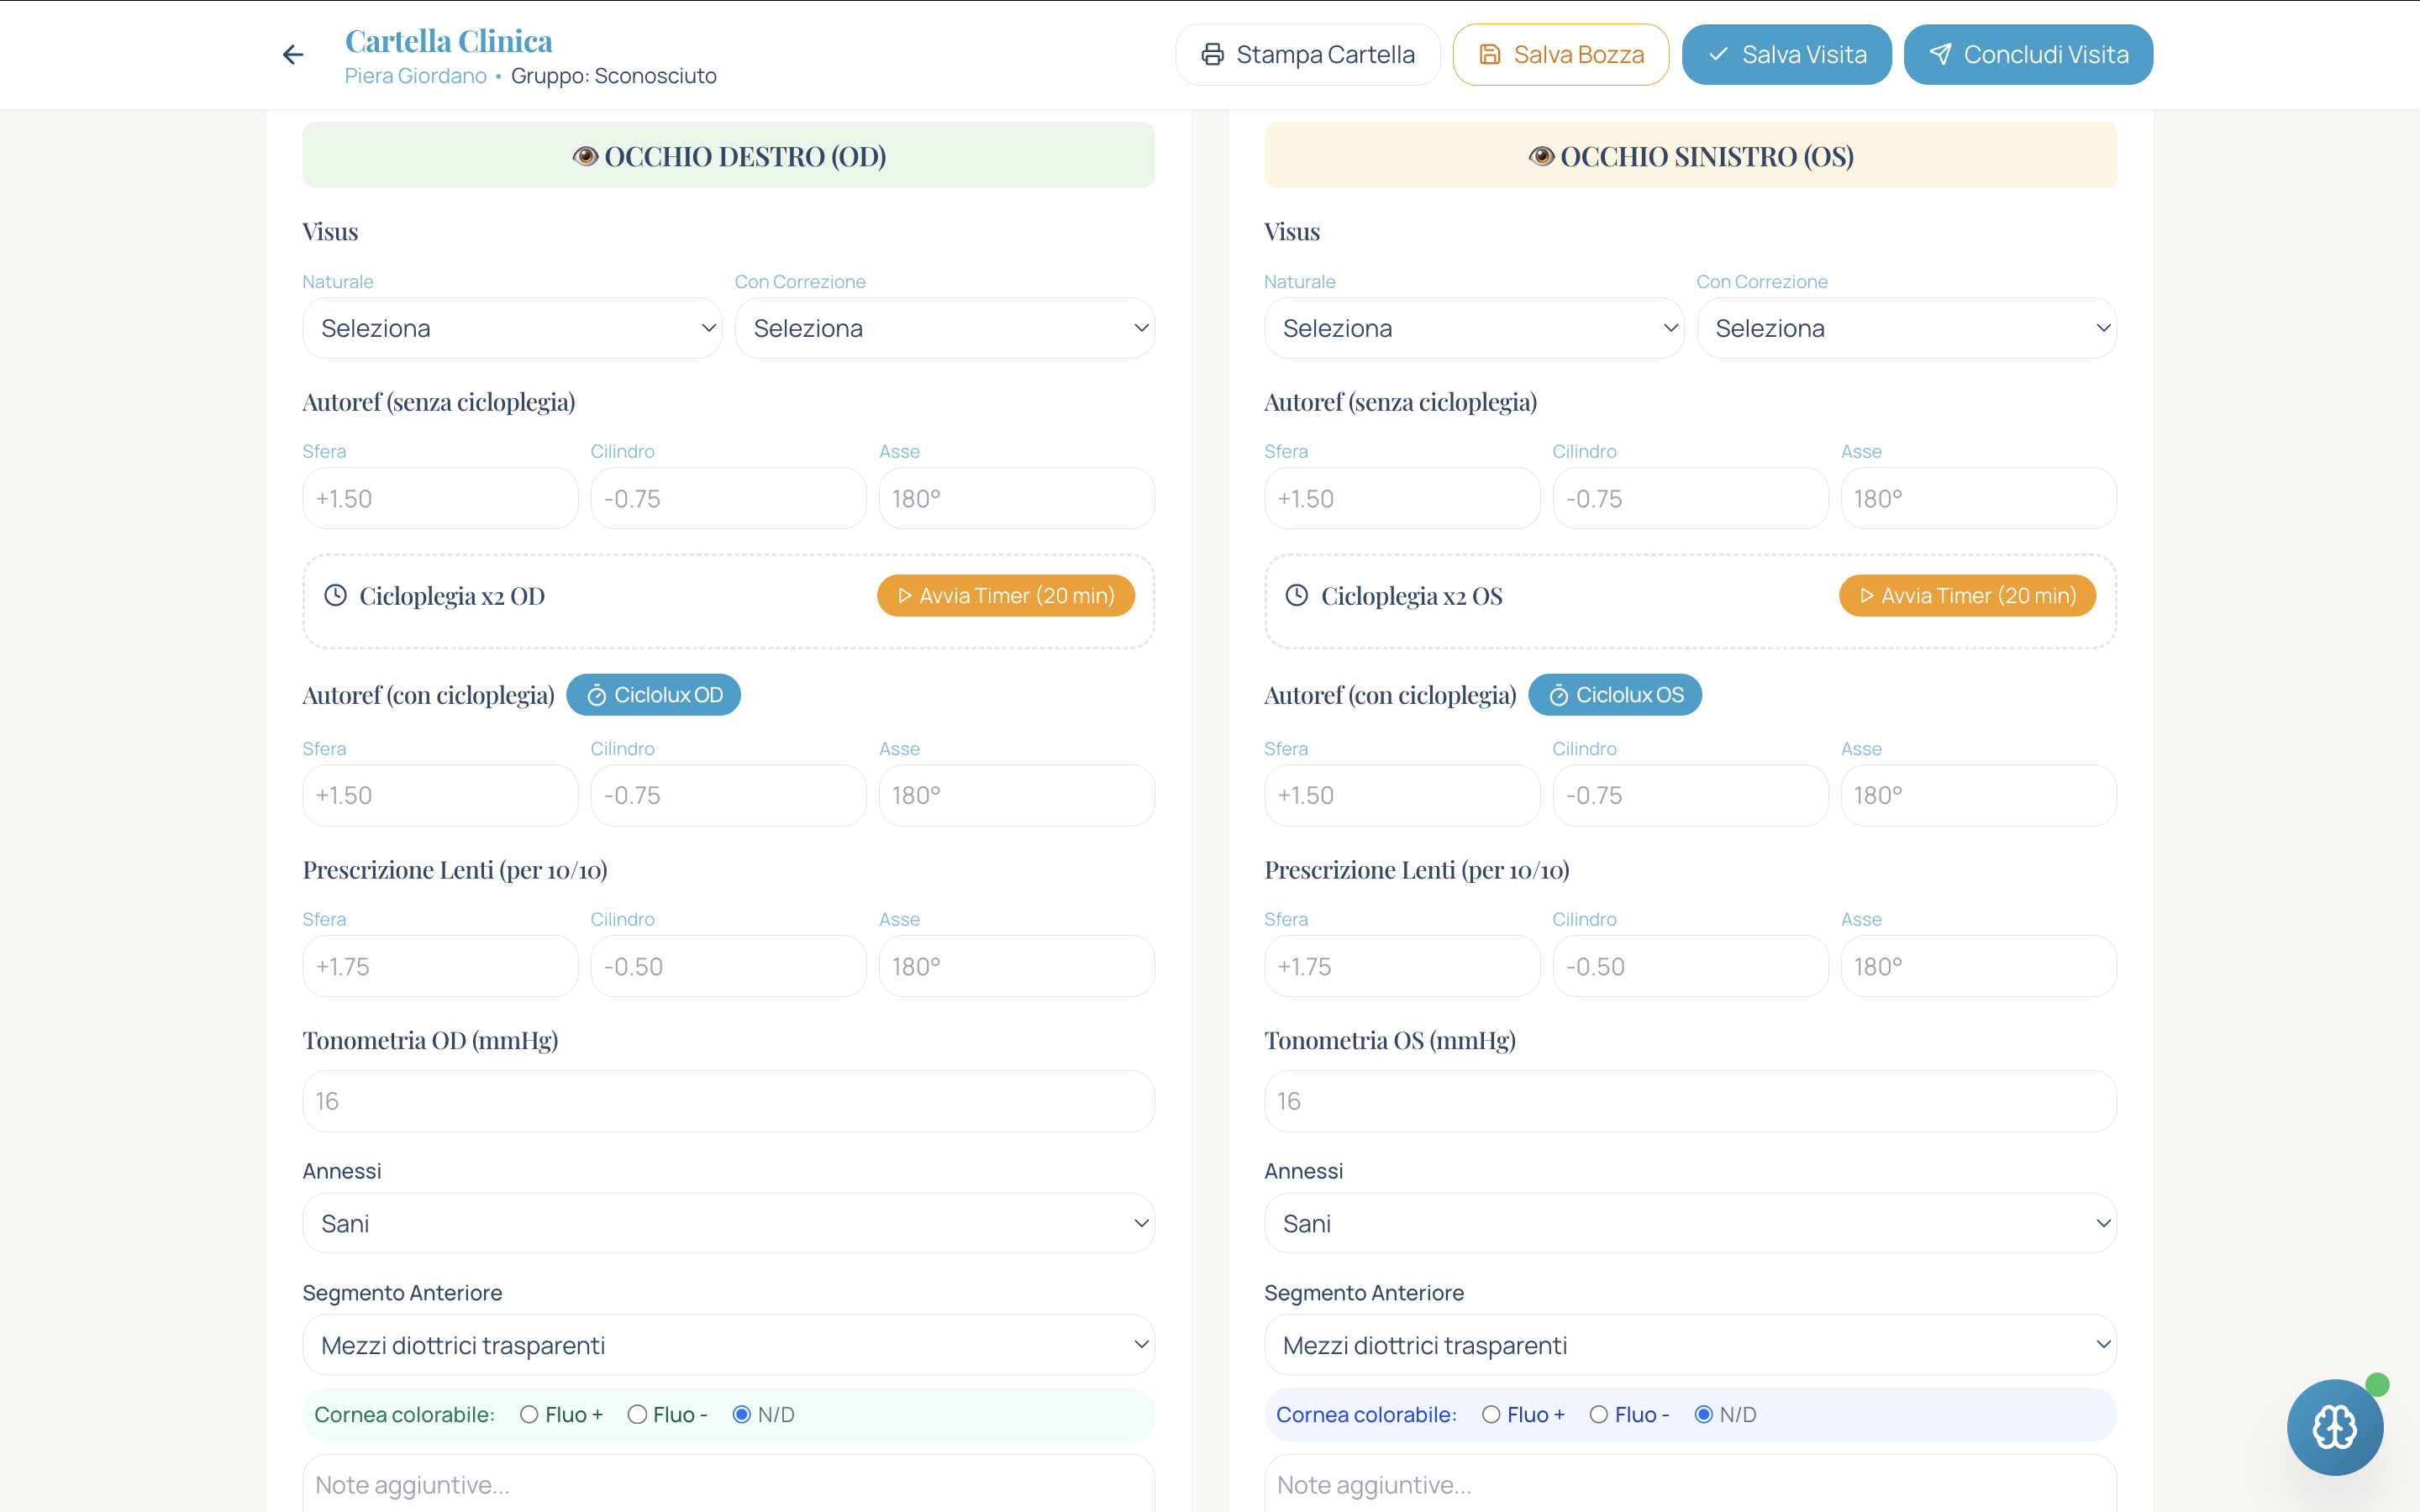Focus OD Autoref senza cicloplegia Cilindro field
The width and height of the screenshot is (2420, 1512).
(x=728, y=498)
